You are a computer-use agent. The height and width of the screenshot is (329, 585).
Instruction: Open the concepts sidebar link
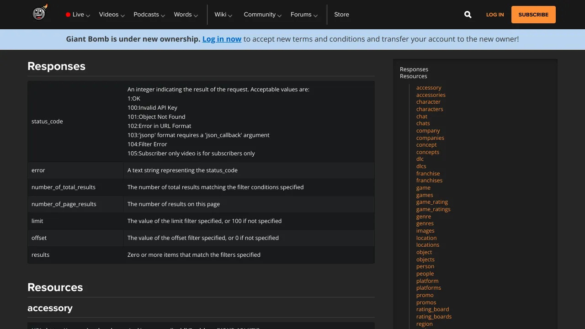tap(428, 152)
